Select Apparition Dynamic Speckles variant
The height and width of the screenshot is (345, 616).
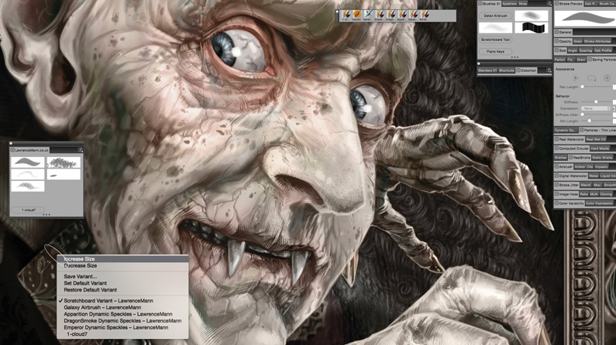point(122,314)
